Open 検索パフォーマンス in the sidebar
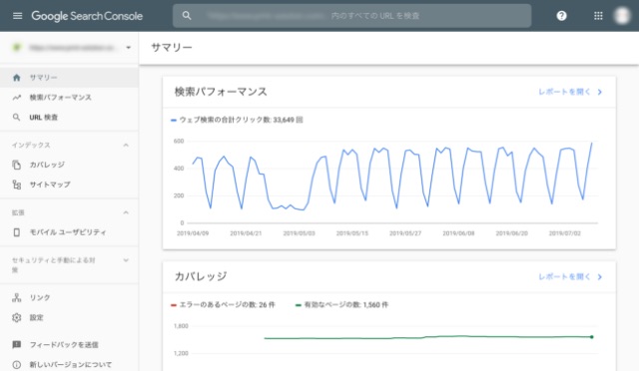The height and width of the screenshot is (371, 639). (x=69, y=98)
